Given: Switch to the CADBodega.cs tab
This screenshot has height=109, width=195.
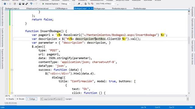Looking at the screenshot, I should tap(61, 8).
